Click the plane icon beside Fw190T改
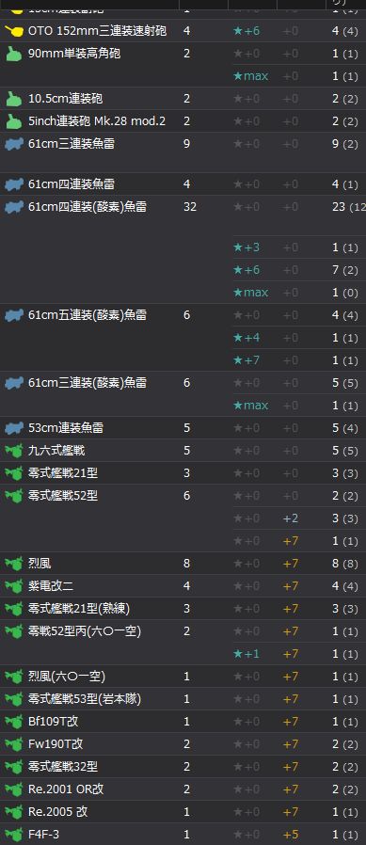This screenshot has width=366, height=845. [x=14, y=744]
